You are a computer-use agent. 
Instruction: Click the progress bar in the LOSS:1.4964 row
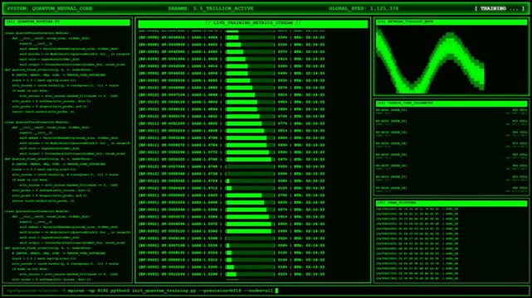[x=250, y=37]
